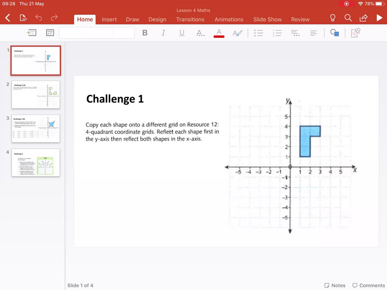Open the Designer ideas icon

coord(356,33)
